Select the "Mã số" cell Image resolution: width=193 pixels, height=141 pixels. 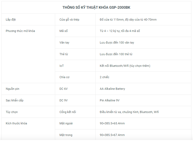pyautogui.click(x=64, y=31)
